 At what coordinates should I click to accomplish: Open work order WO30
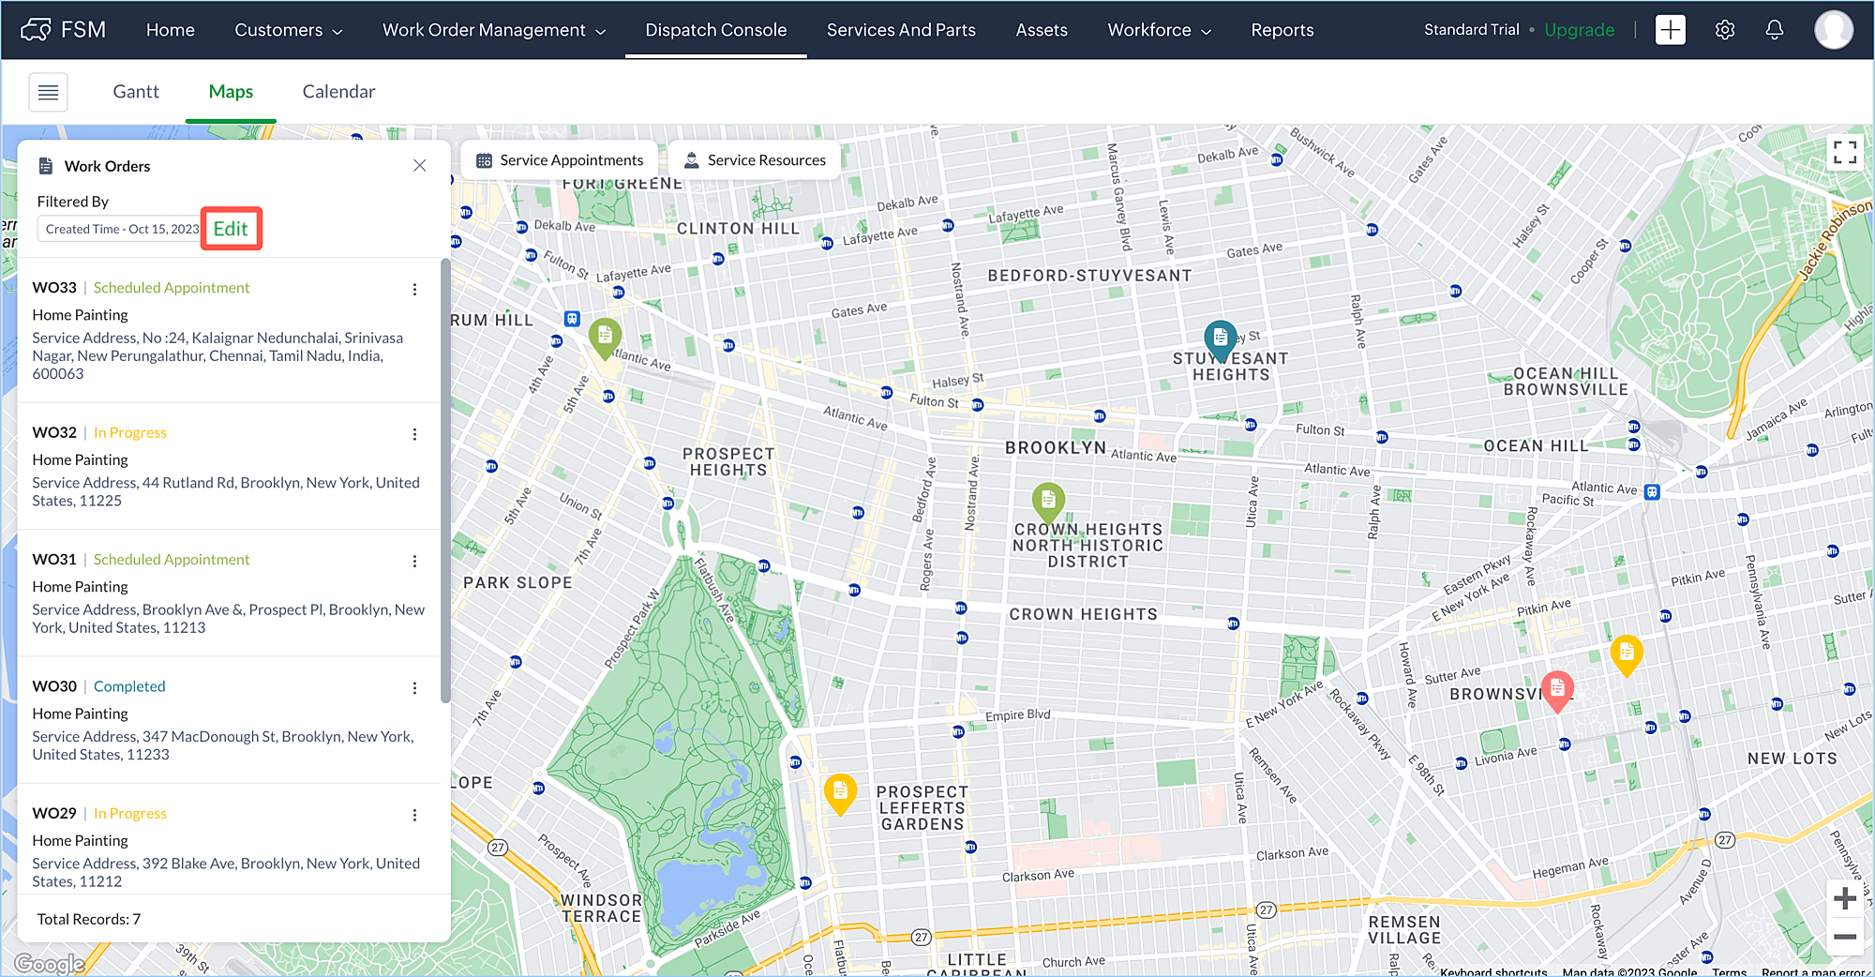click(54, 686)
